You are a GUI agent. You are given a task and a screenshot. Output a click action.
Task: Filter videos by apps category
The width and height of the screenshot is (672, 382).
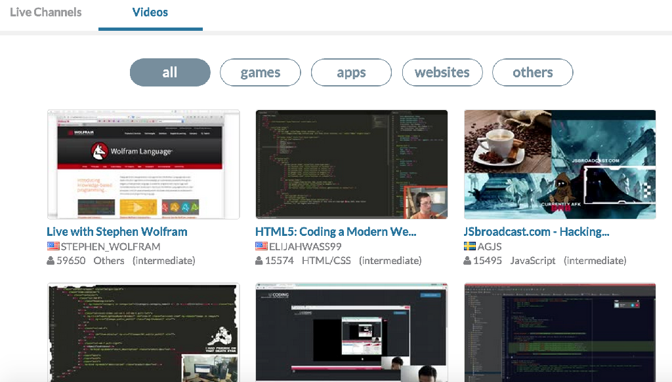(351, 73)
